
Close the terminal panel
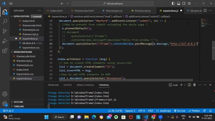[210, 85]
